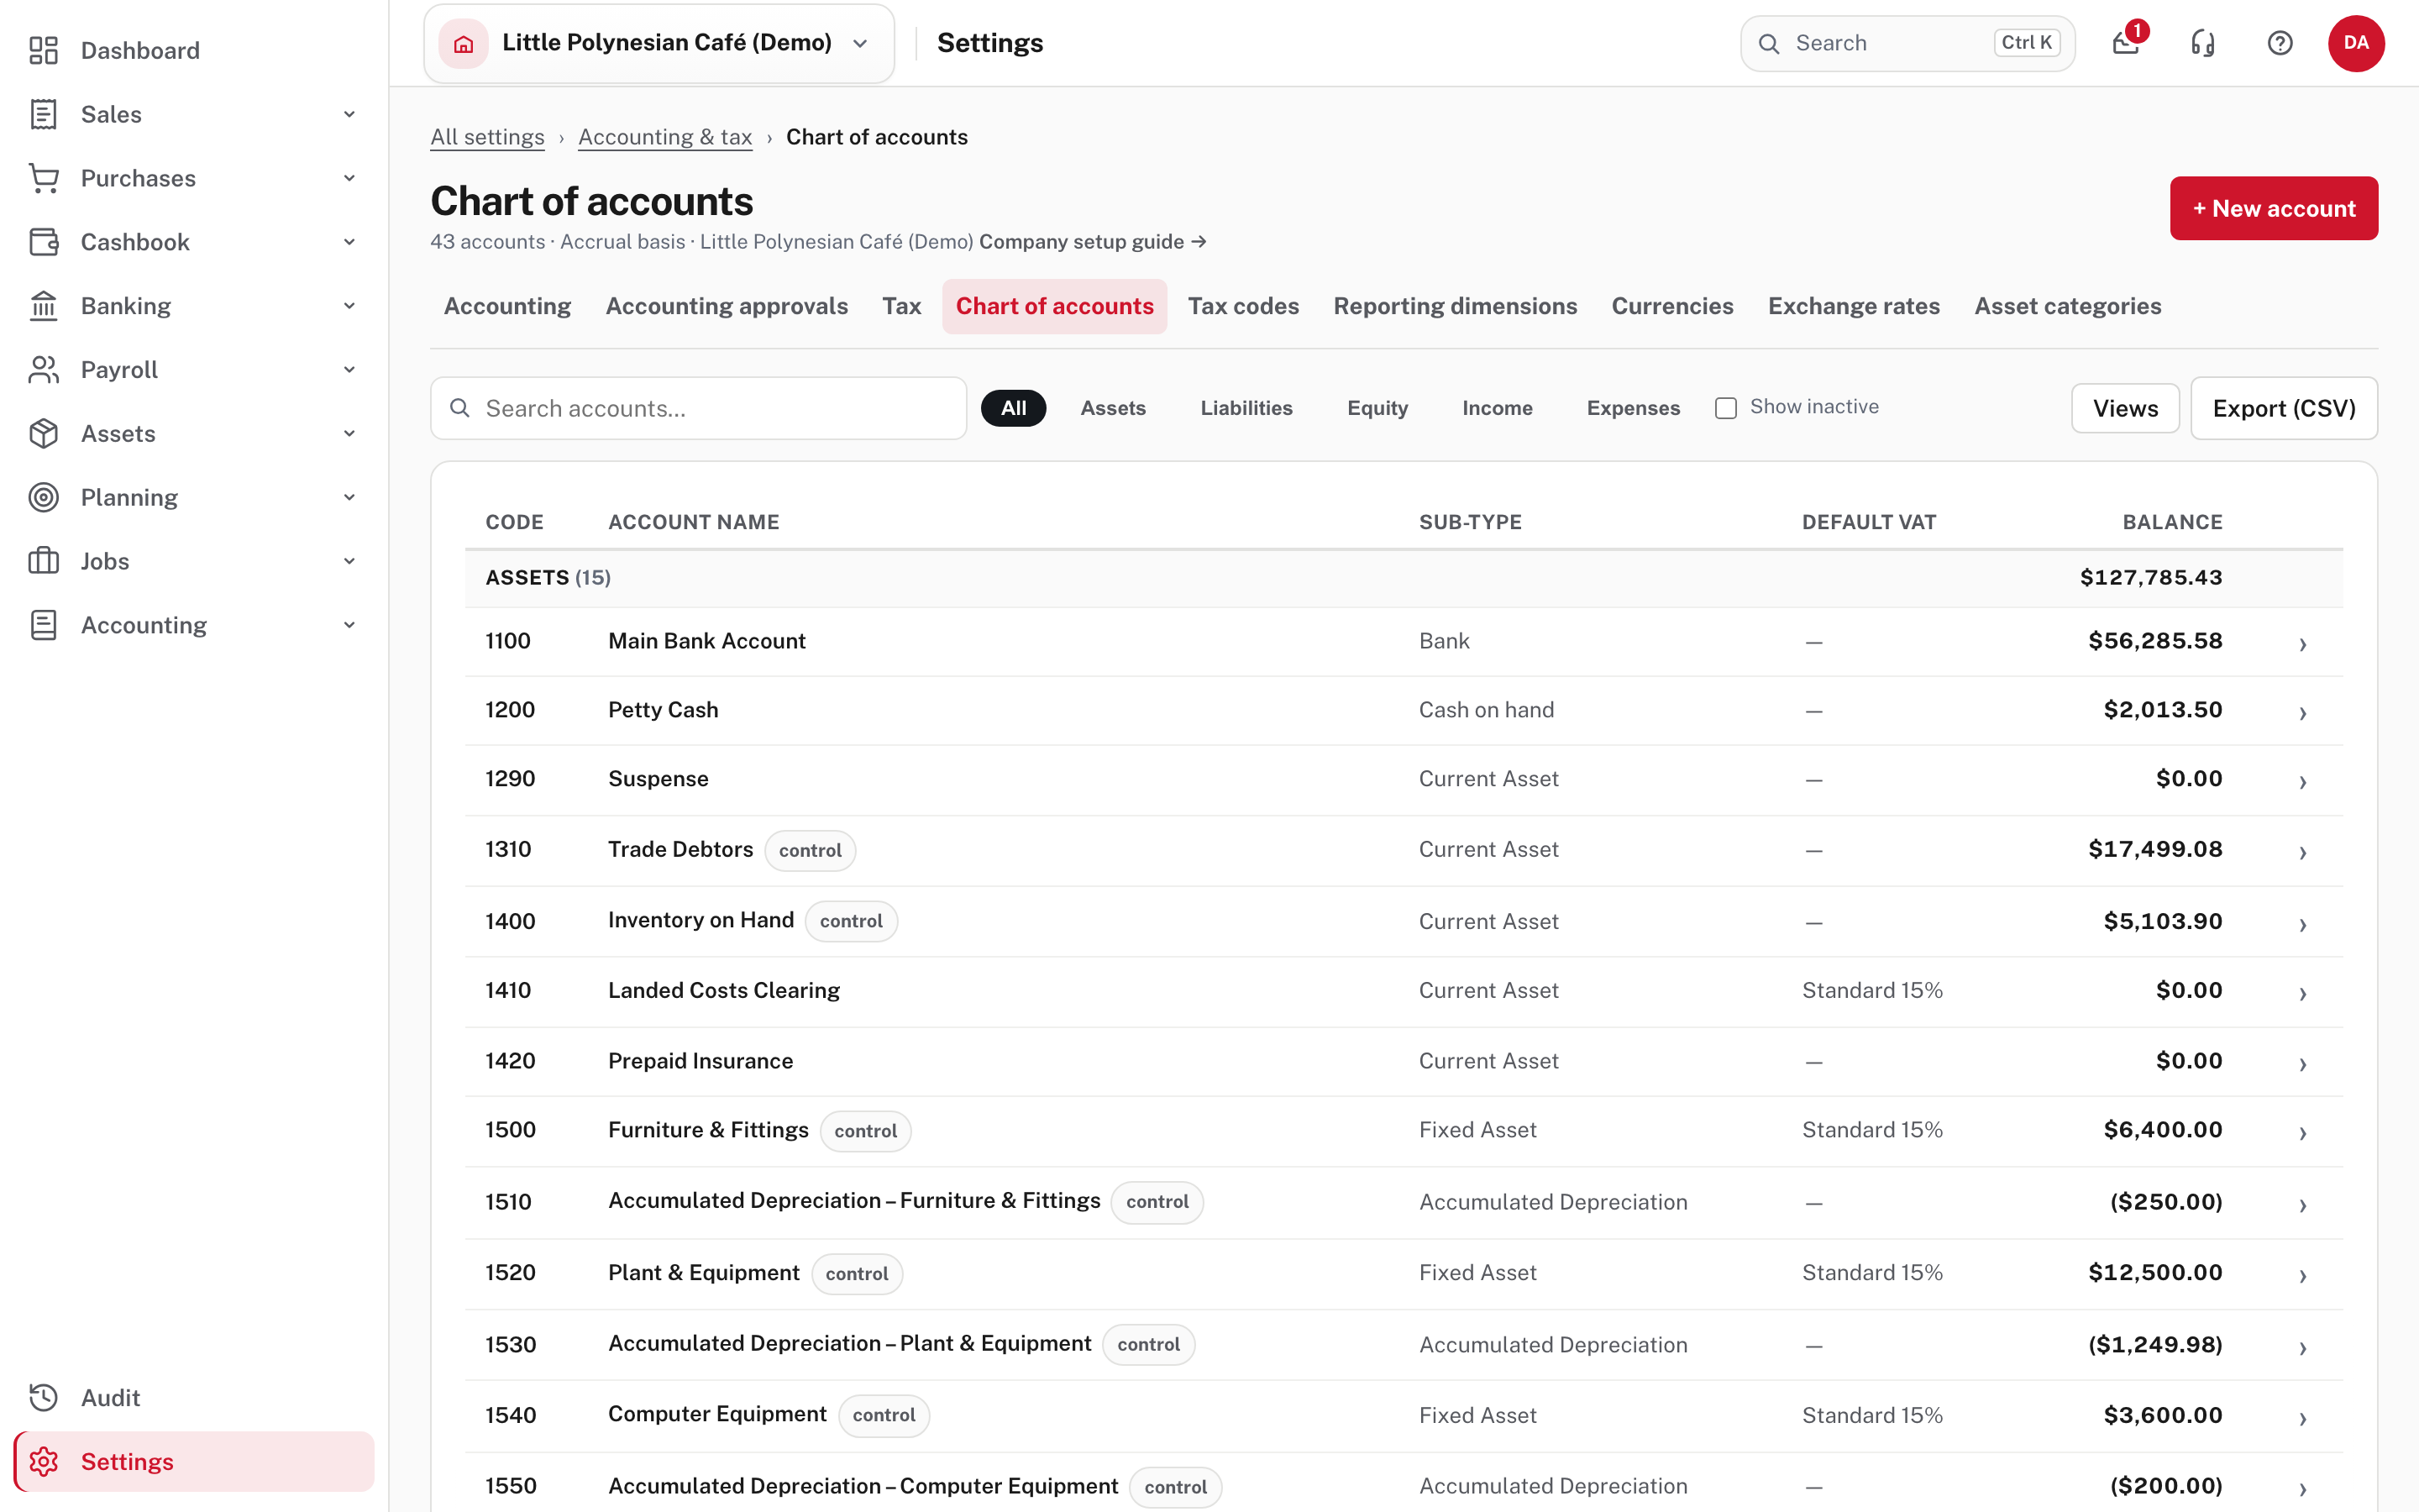Viewport: 2419px width, 1512px height.
Task: Open the Little Polynesian Café company dropdown
Action: click(x=659, y=43)
